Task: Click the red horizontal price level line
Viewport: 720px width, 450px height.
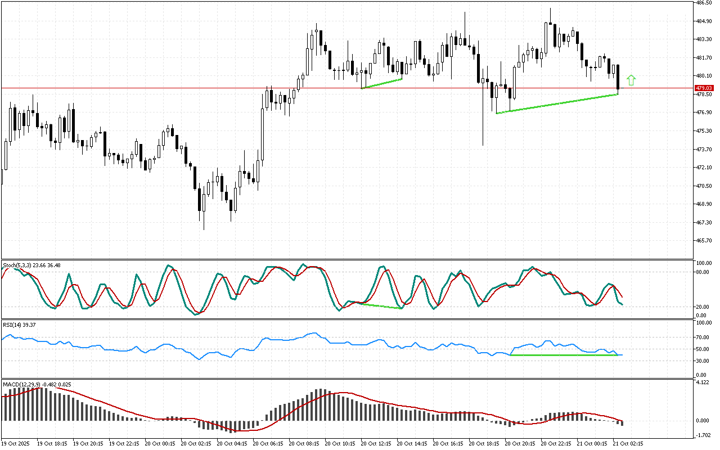Action: point(169,88)
